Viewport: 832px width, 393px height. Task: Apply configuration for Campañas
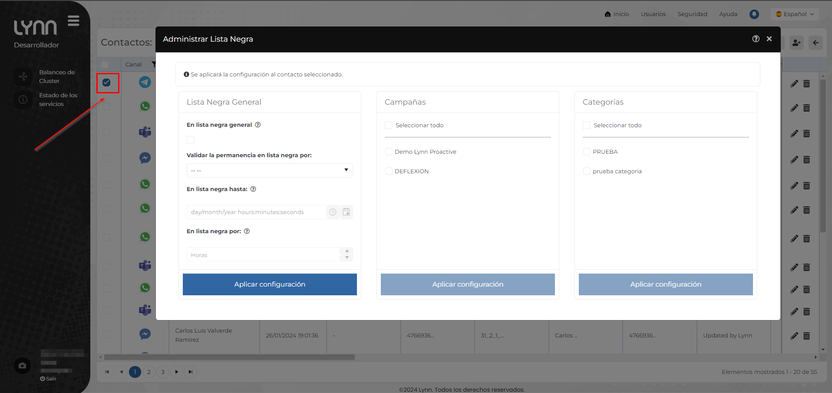click(468, 284)
